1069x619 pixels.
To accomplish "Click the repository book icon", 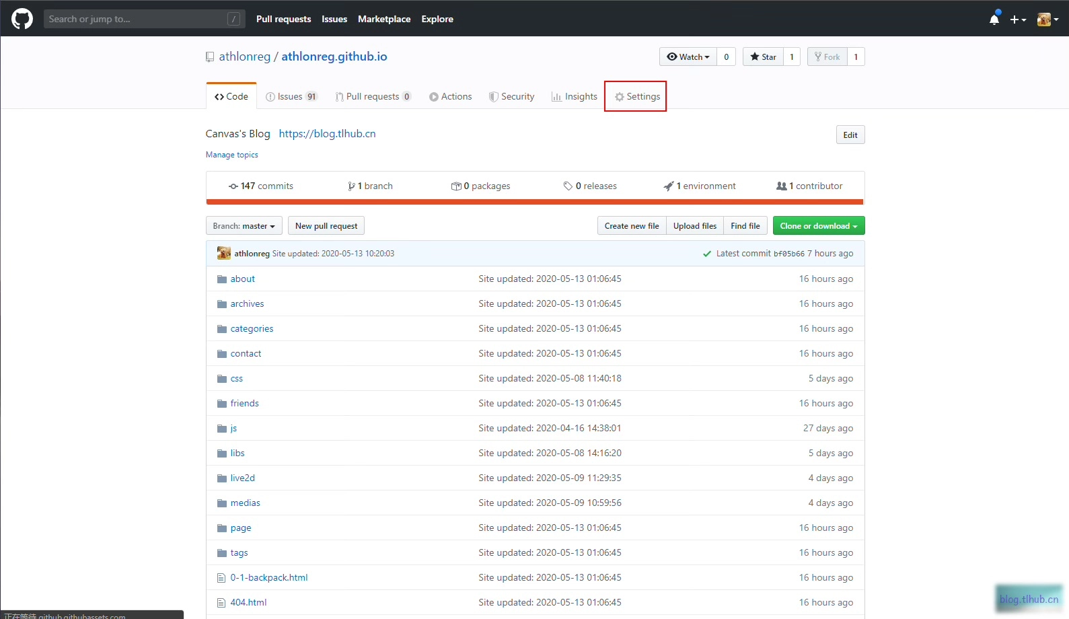I will point(210,57).
